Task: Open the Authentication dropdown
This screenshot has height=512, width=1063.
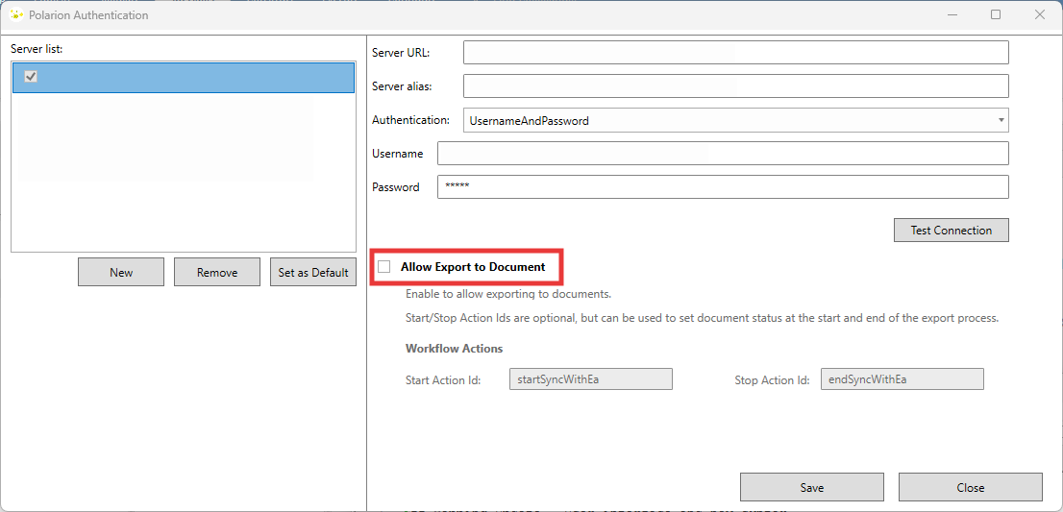Action: (x=736, y=120)
